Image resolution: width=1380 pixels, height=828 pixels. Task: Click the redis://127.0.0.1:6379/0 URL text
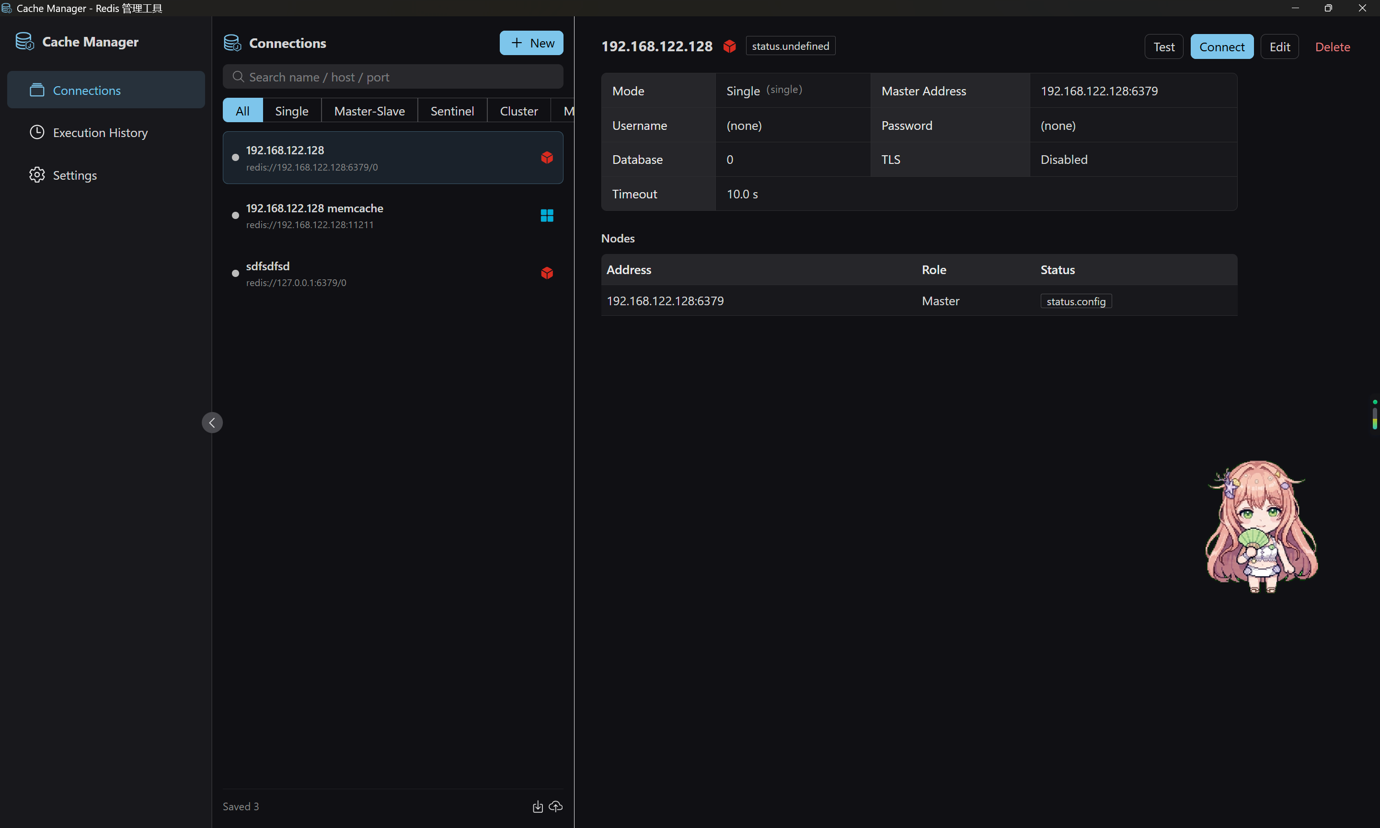[296, 283]
